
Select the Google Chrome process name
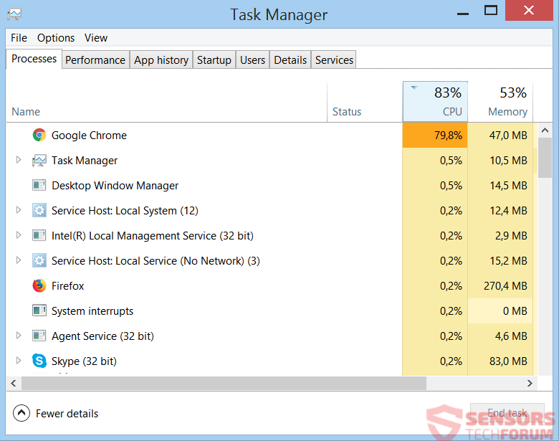[89, 136]
